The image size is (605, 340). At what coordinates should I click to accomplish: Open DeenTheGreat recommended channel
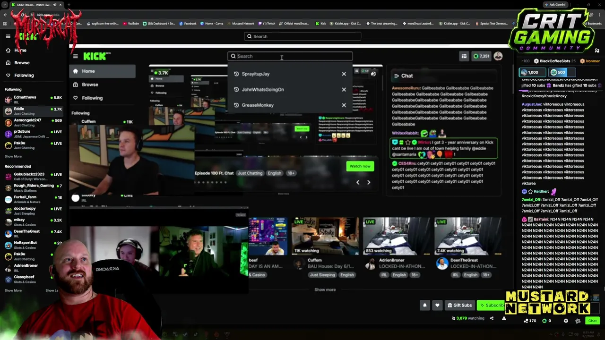click(33, 233)
